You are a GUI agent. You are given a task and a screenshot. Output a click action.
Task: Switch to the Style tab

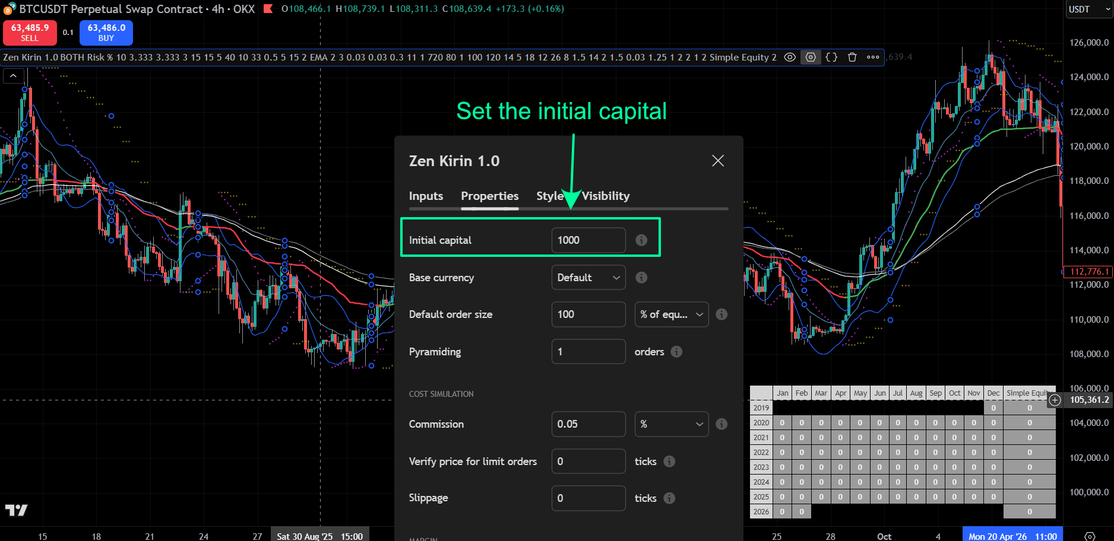pyautogui.click(x=549, y=196)
